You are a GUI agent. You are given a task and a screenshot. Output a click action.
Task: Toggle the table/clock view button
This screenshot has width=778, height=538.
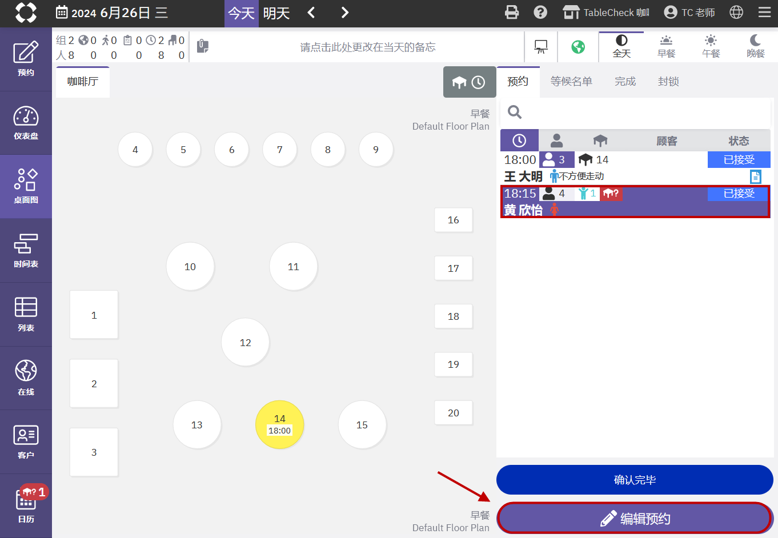[470, 82]
